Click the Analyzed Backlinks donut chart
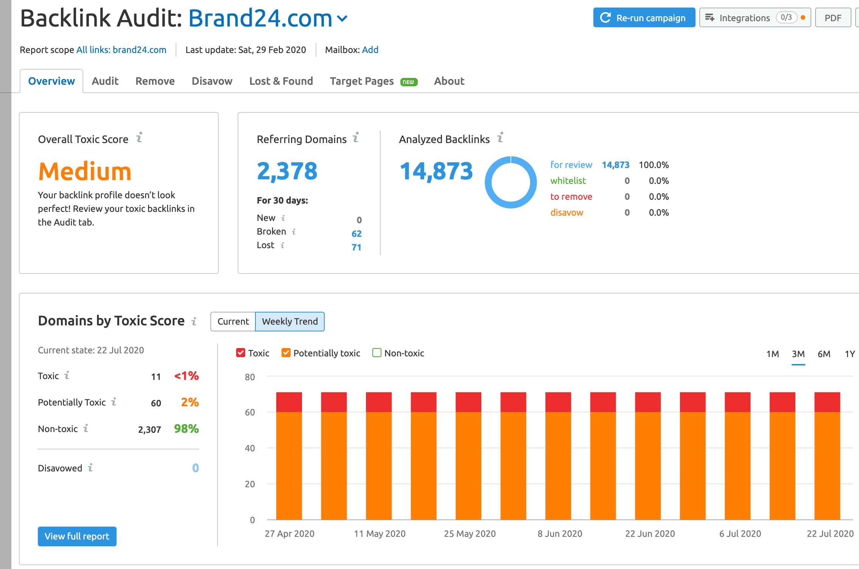The image size is (859, 569). point(511,182)
